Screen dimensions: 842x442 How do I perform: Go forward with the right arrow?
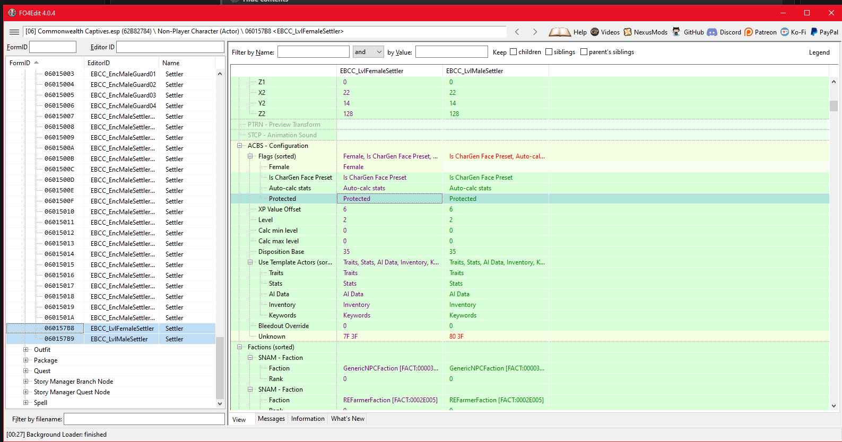tap(535, 32)
